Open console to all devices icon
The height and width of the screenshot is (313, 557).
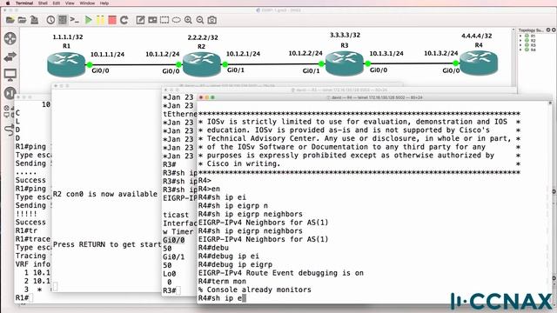click(75, 20)
